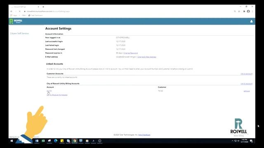Bookmark this page with the star icon

coord(239,12)
